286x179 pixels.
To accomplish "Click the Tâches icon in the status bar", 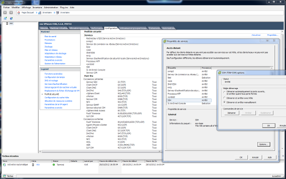I will pyautogui.click(x=4, y=176).
